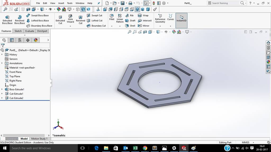Click Rebuild traffic light icon
The width and height of the screenshot is (271, 152).
coord(154,3)
